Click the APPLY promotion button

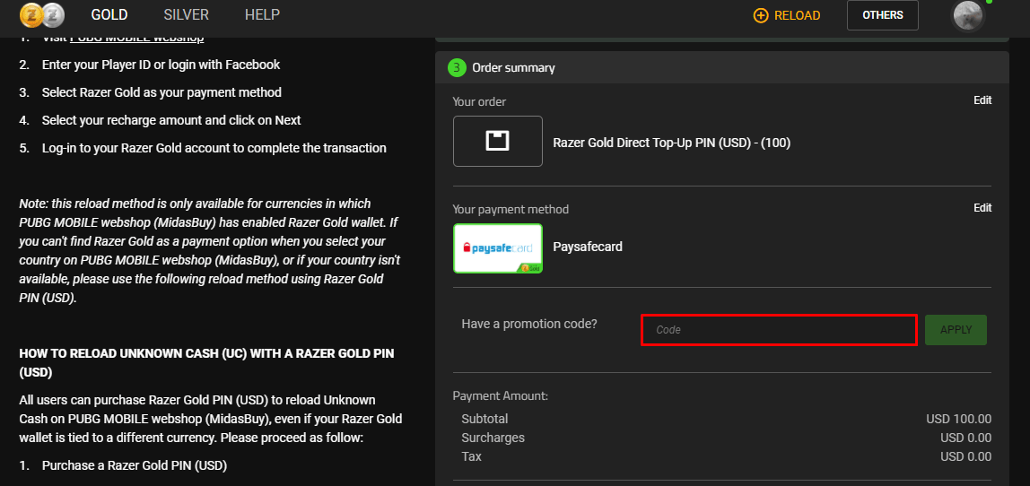[956, 330]
